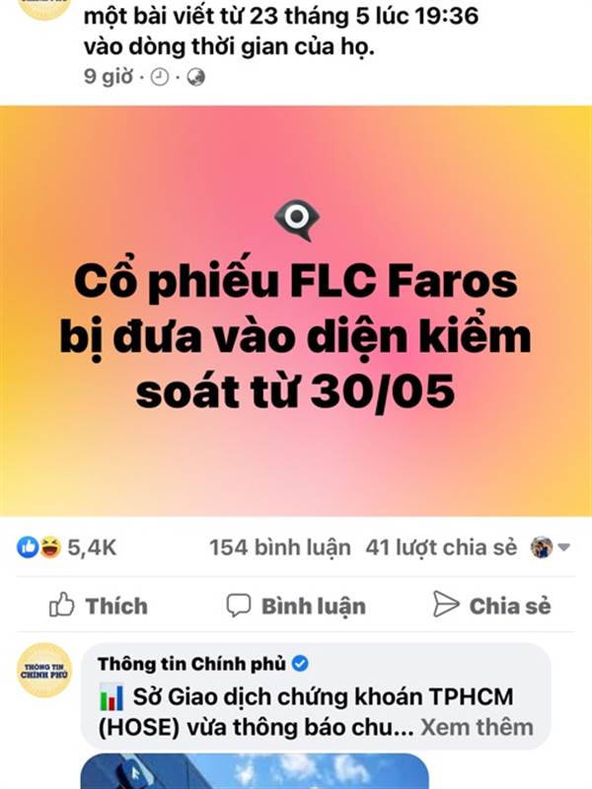
Task: Open the like reaction icon list
Action: pyautogui.click(x=28, y=547)
